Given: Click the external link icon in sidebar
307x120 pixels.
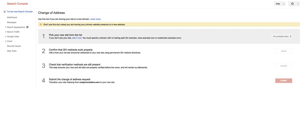Looking at the screenshot, I should click(4, 12).
